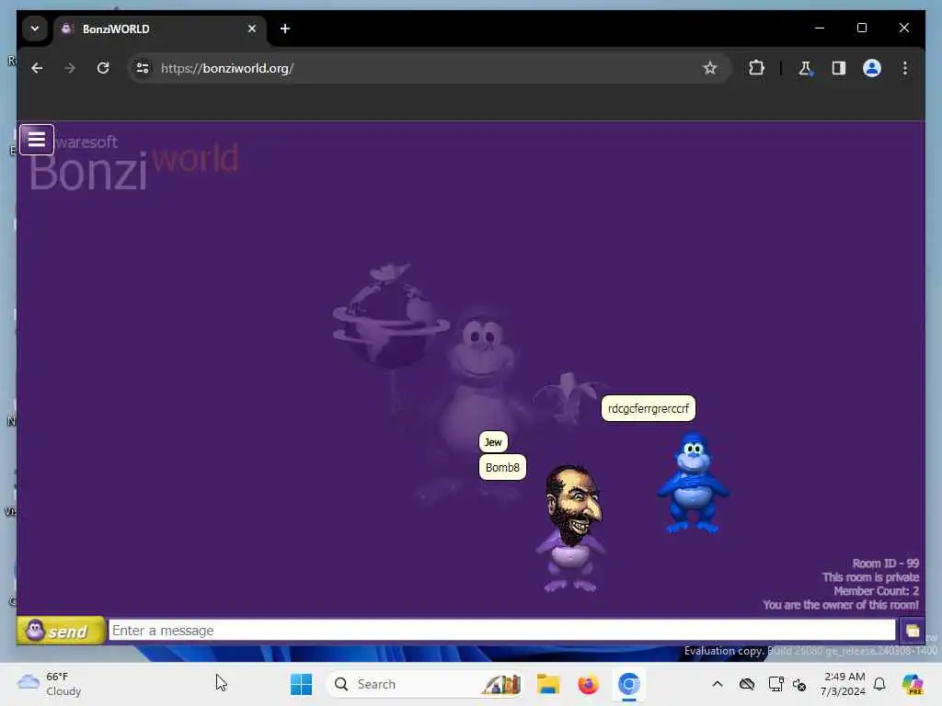942x706 pixels.
Task: Select the Chrome taskbar icon
Action: tap(628, 684)
